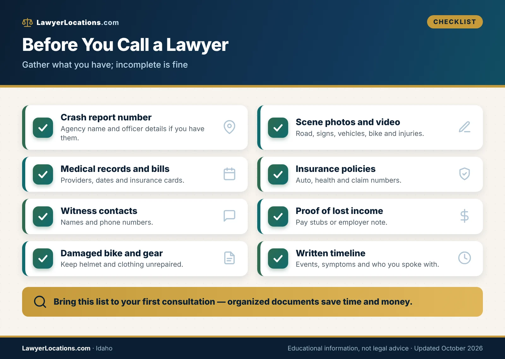Toggle the Witness contacts checkbox

(43, 216)
